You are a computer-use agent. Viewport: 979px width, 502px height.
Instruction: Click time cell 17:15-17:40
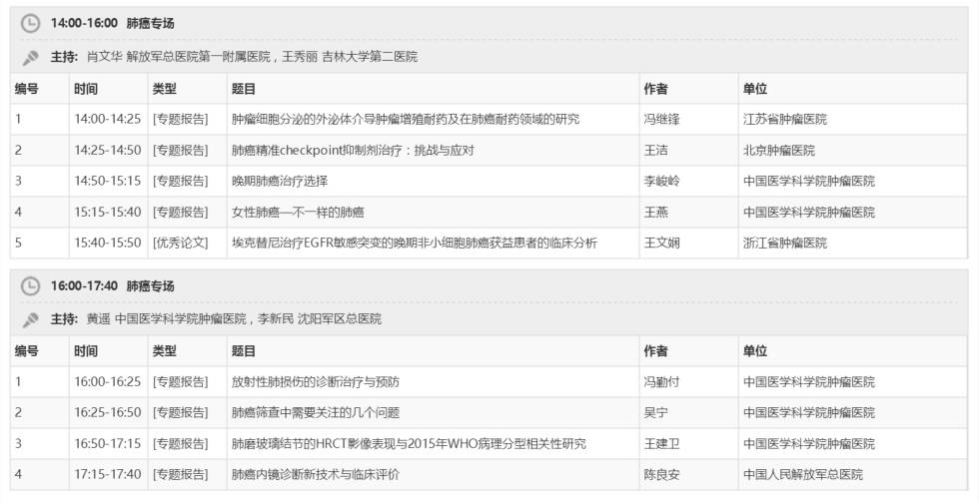click(x=108, y=474)
